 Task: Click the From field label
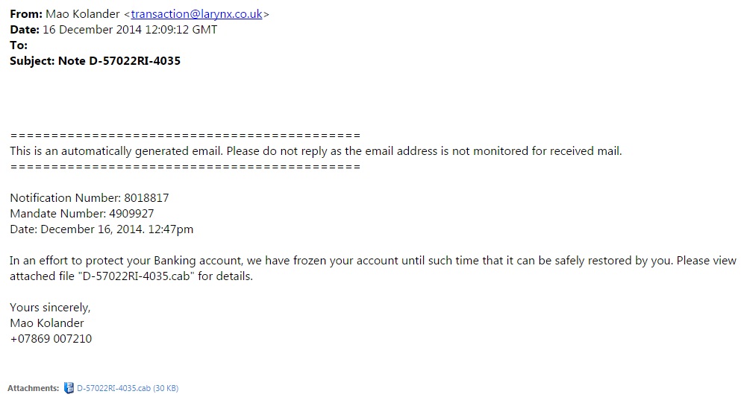(26, 14)
